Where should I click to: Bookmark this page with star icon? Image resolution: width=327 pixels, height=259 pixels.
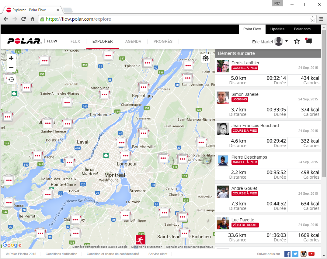coord(312,19)
